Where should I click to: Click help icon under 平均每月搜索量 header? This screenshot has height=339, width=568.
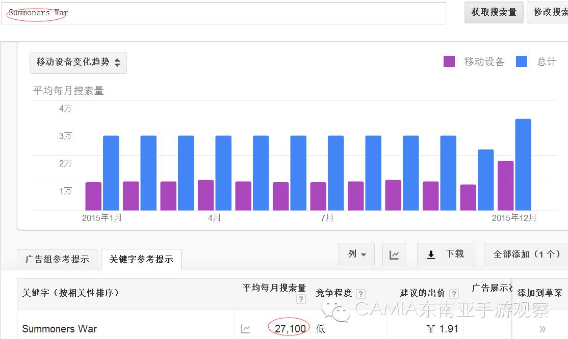click(x=301, y=299)
